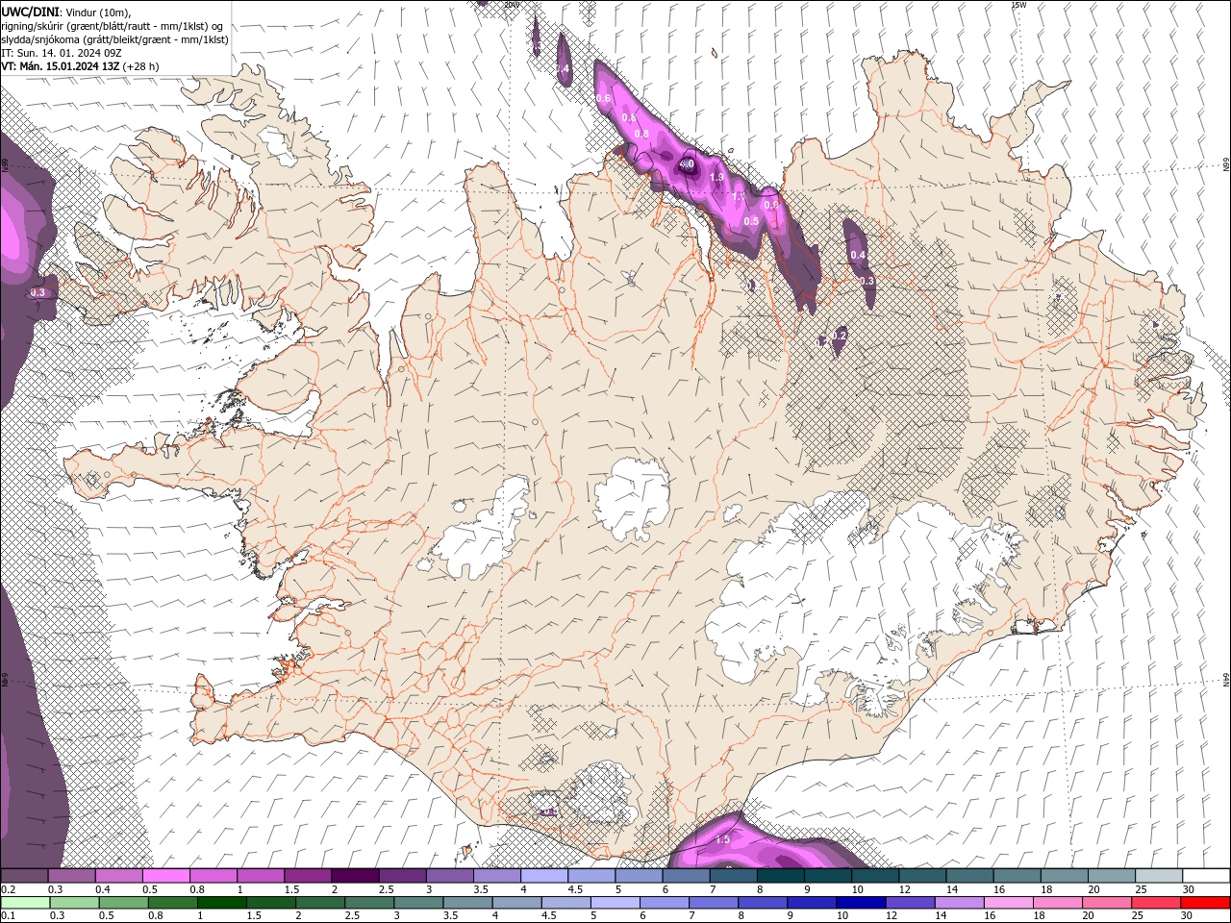This screenshot has width=1231, height=923.
Task: Click the pale grey snow-scale swatch between 20 and 25
Action: (x=1111, y=876)
